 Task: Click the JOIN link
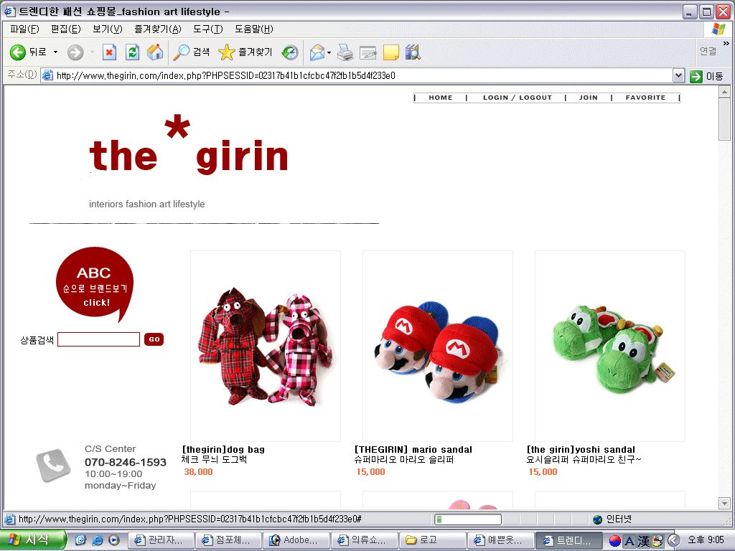[589, 98]
